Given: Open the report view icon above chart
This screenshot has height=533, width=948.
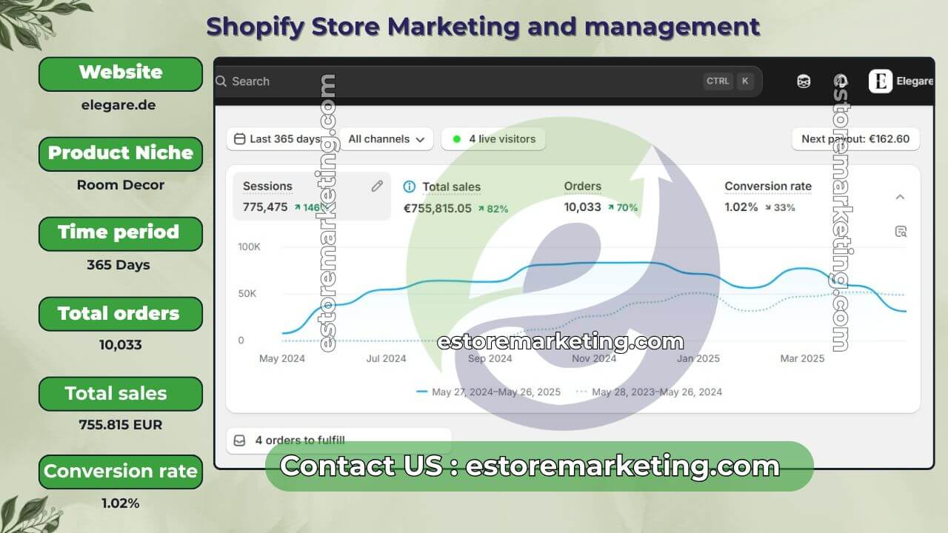Looking at the screenshot, I should [x=901, y=232].
